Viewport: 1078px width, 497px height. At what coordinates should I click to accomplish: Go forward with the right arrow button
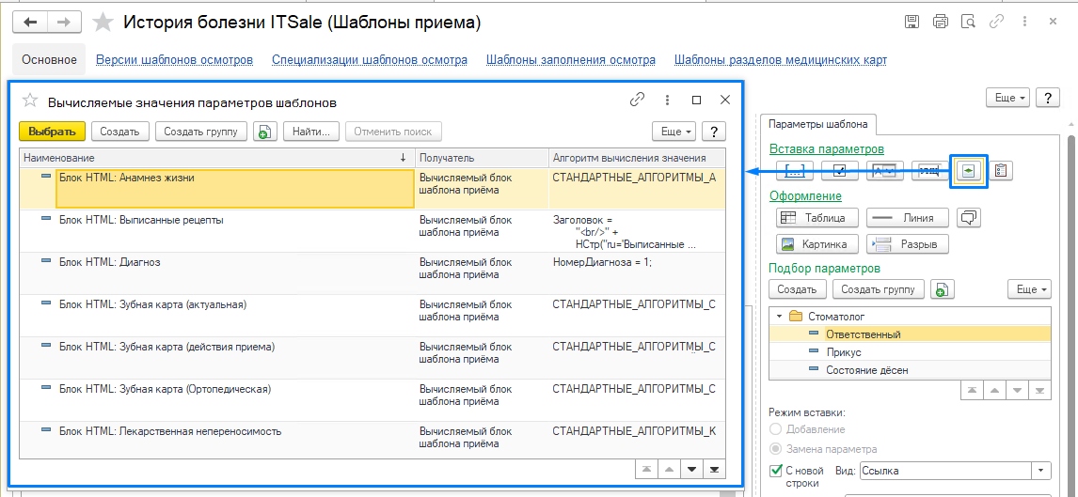coord(64,22)
